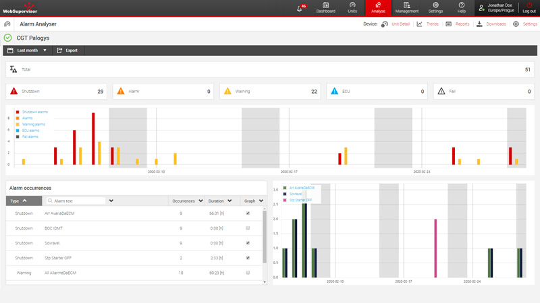The width and height of the screenshot is (540, 303).
Task: Open the Units section
Action: 352,7
